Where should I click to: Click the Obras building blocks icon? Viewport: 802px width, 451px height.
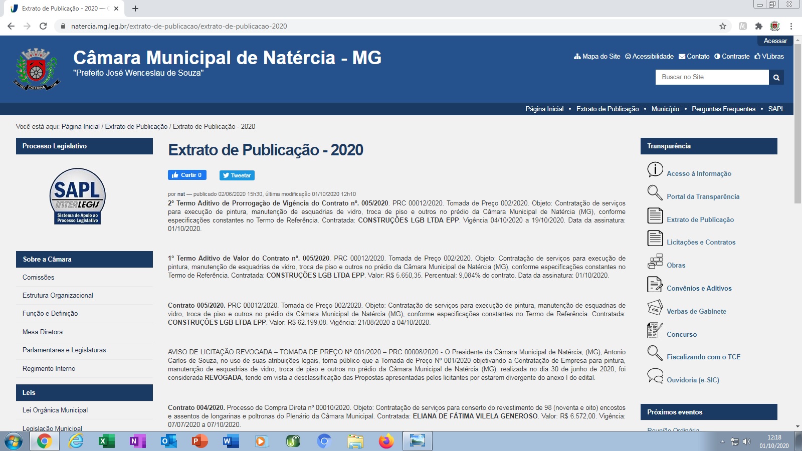pyautogui.click(x=655, y=262)
